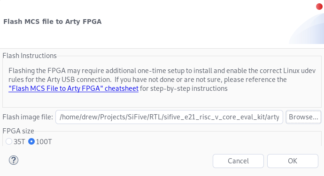Screen dimensions: 324x176
Task: Click the empty space under the cheatsheet link
Action: point(162,100)
